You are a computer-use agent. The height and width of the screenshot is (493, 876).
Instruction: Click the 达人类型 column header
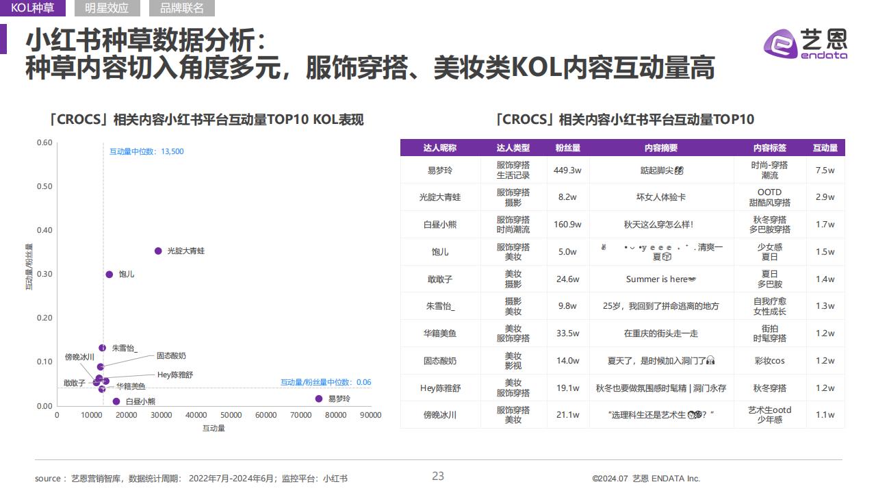[x=513, y=148]
